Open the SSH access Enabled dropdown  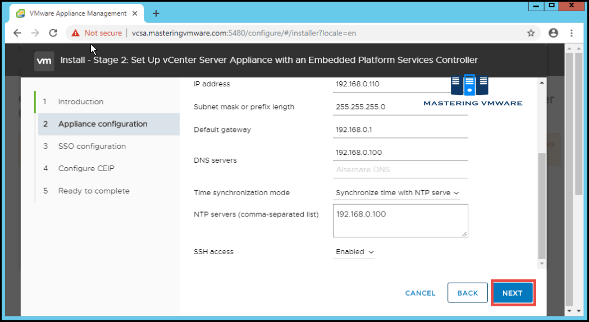pos(354,252)
